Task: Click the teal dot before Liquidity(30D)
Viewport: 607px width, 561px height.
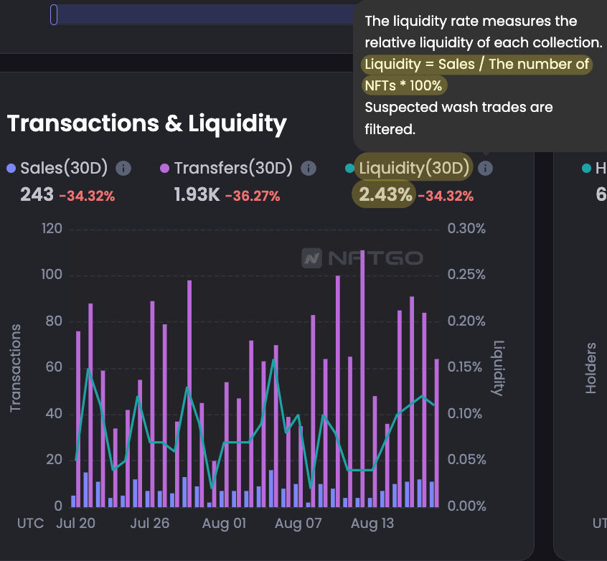Action: 349,169
